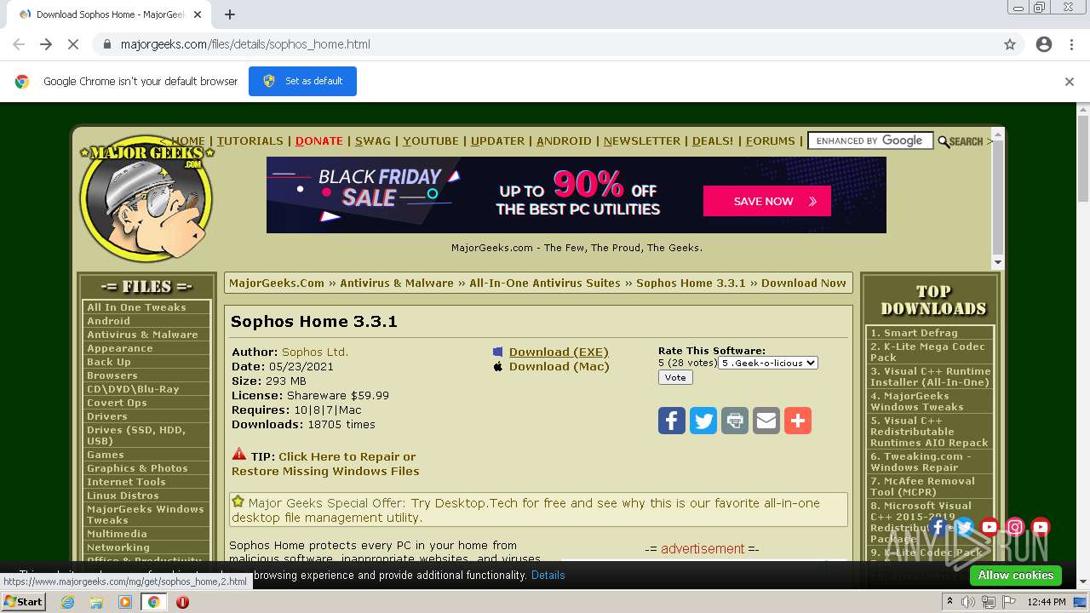Open the ANDROID nav item
This screenshot has height=613, width=1090.
coord(564,141)
